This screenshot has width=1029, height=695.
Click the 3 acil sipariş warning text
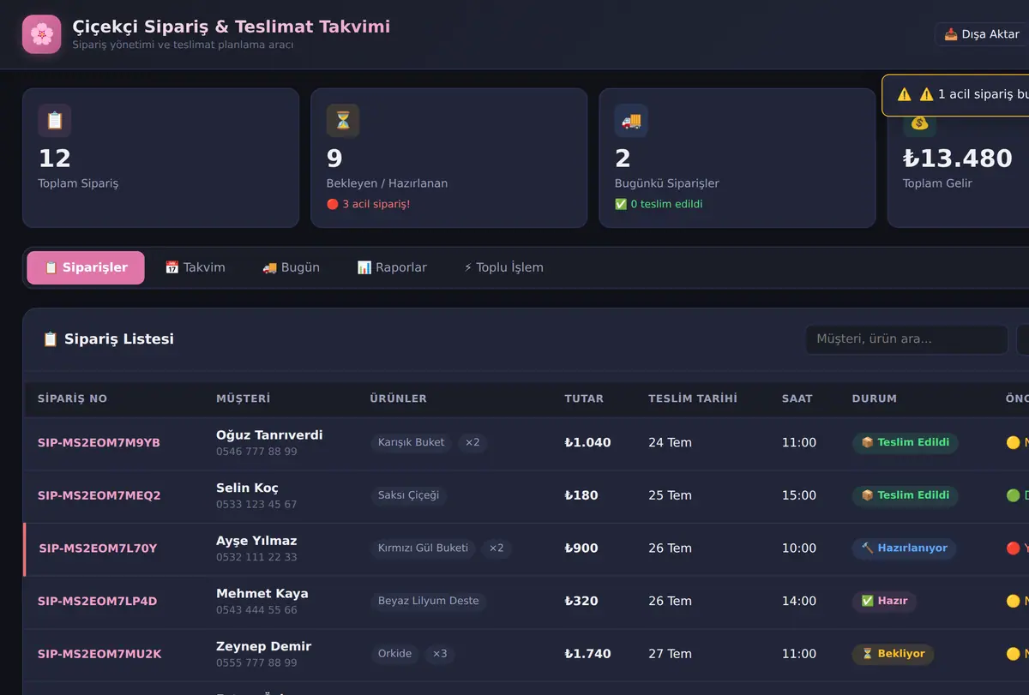click(369, 205)
